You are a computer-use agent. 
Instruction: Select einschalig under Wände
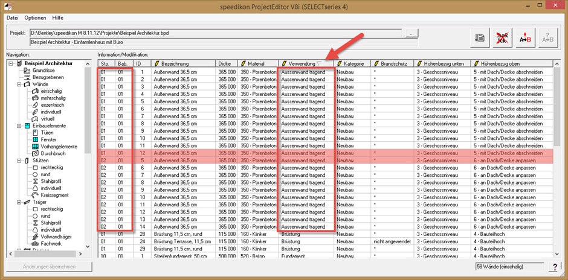click(51, 91)
